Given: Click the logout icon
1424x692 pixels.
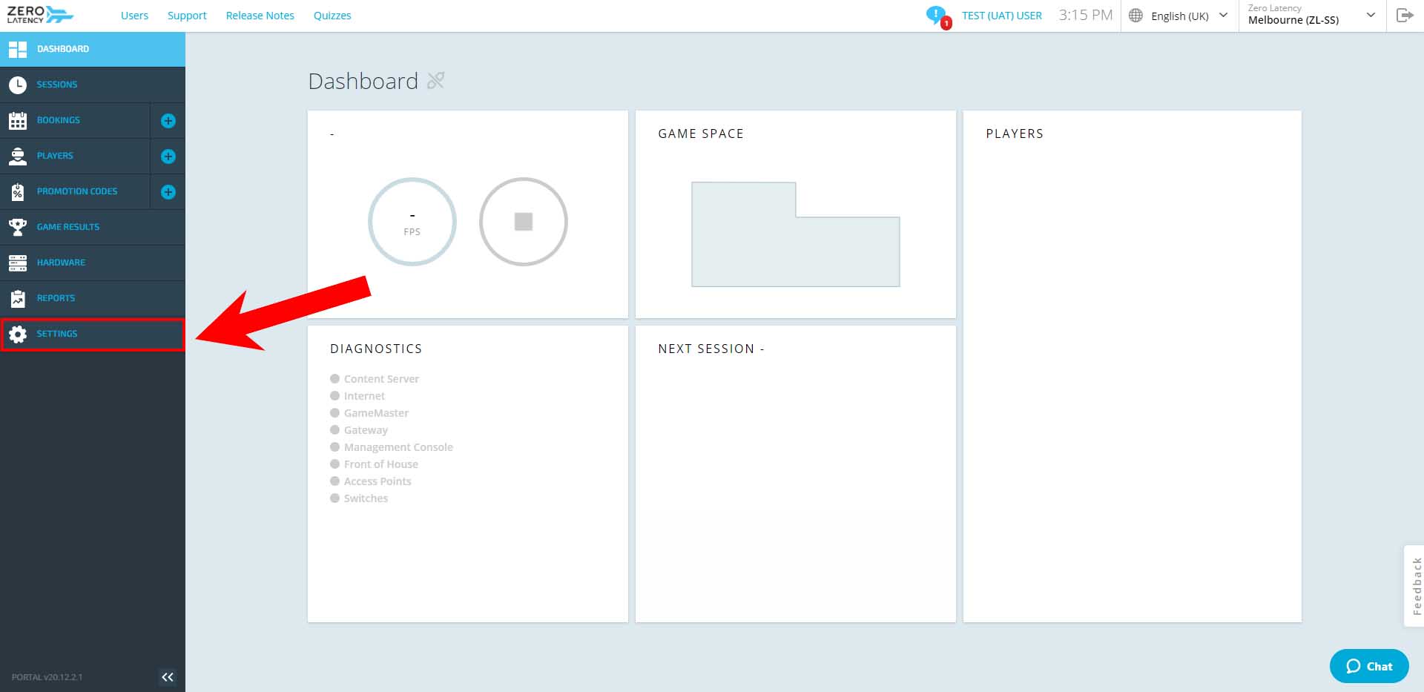Looking at the screenshot, I should click(1405, 16).
